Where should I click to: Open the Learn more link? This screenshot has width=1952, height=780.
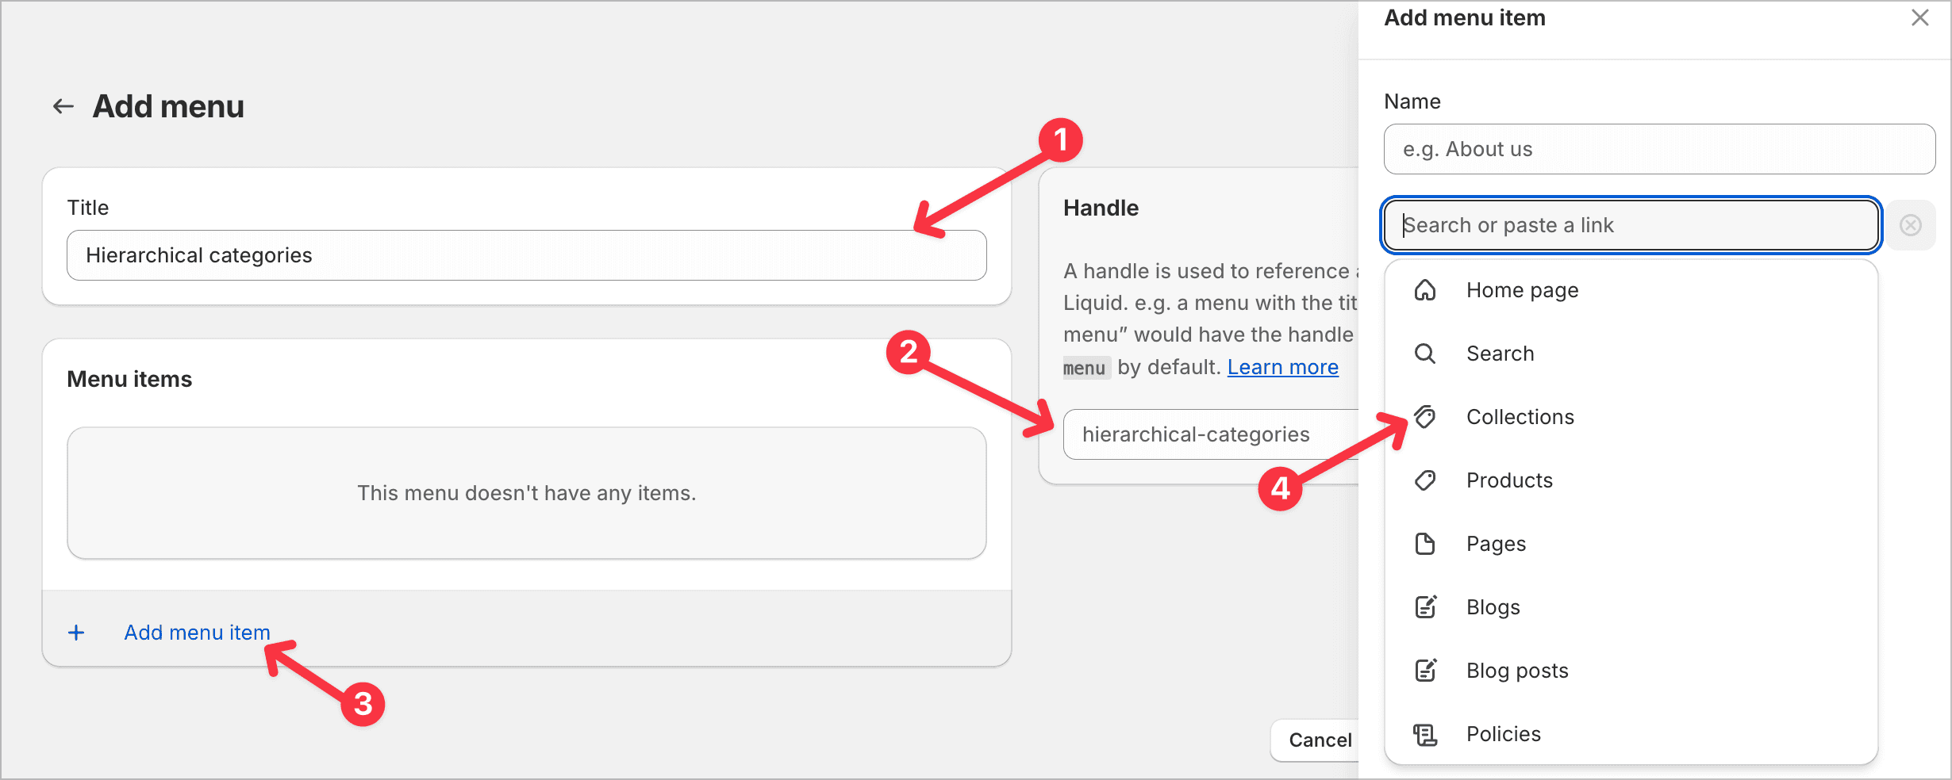(x=1282, y=366)
